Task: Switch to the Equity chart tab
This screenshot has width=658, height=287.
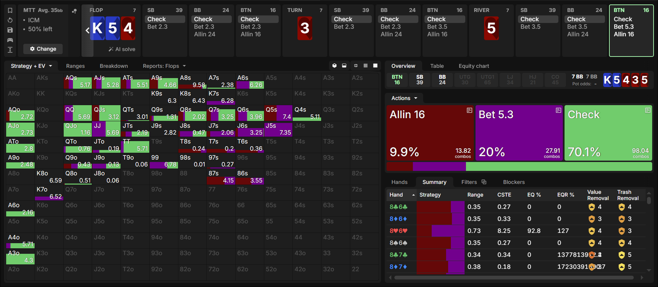Action: (474, 66)
